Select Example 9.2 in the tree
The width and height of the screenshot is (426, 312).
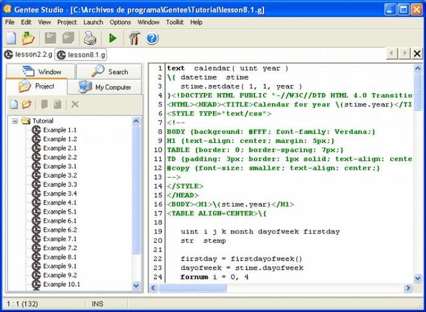[60, 275]
